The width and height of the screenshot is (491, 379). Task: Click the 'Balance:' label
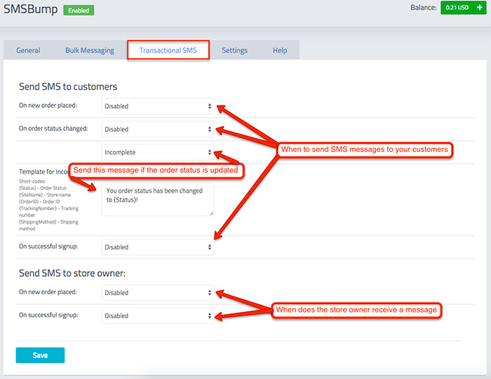(x=424, y=8)
